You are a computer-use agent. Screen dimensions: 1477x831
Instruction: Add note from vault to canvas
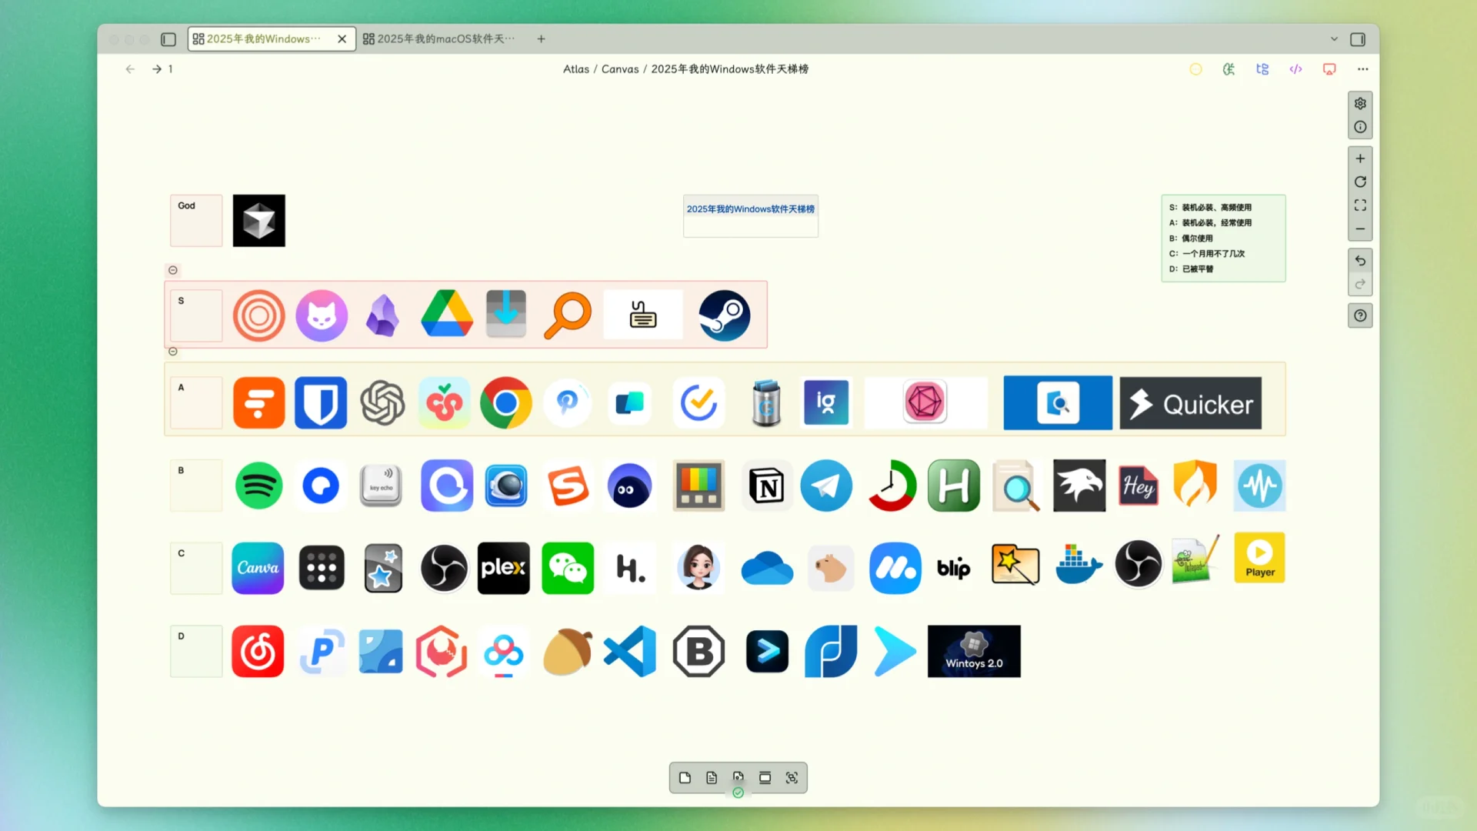712,778
